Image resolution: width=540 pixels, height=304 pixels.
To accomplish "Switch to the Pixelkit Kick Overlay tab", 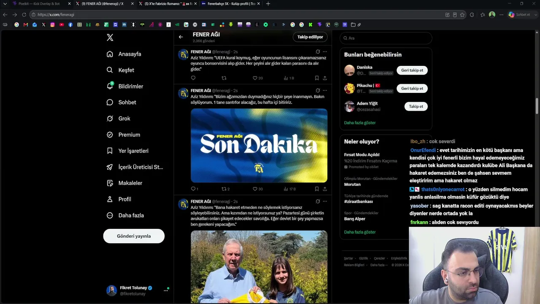I will click(x=42, y=4).
